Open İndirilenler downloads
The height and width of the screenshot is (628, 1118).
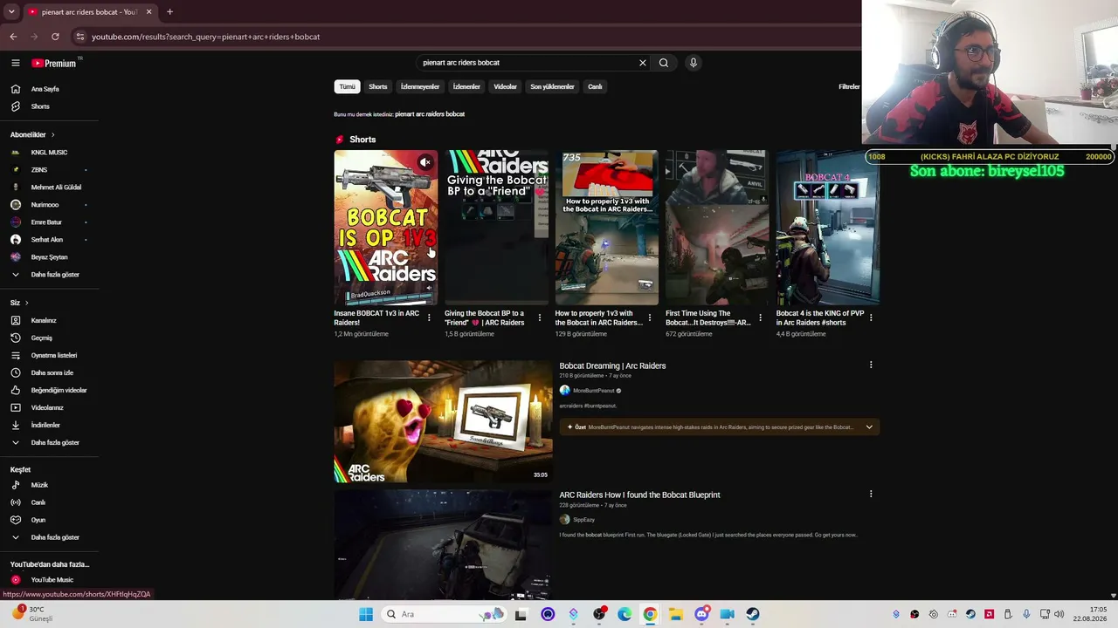point(45,425)
